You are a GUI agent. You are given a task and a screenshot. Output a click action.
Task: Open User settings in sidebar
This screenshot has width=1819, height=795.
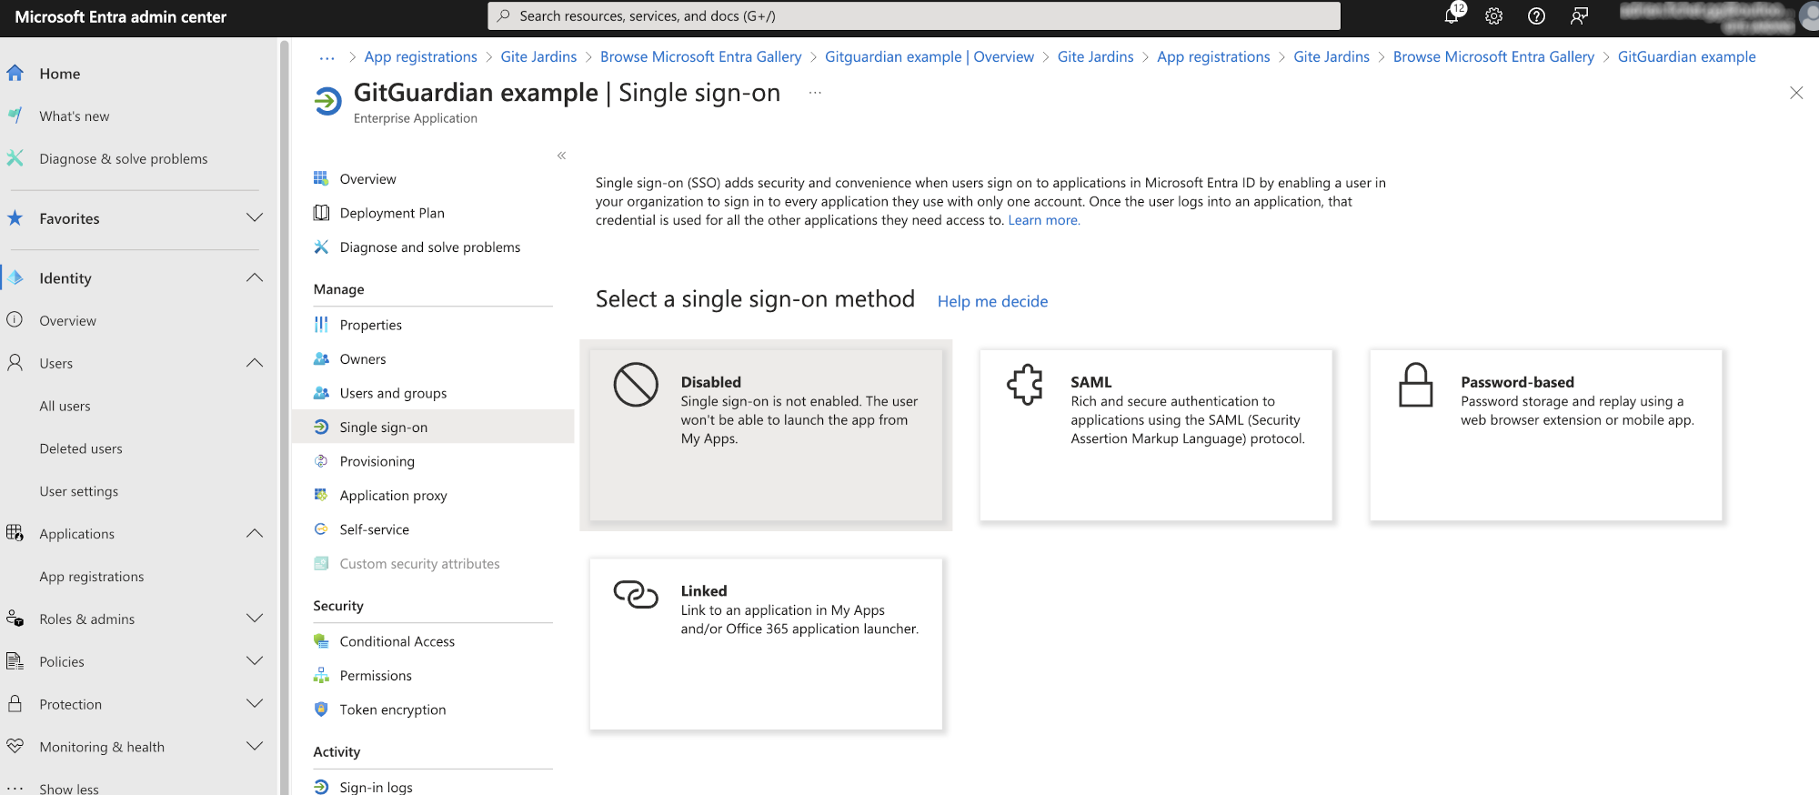[x=79, y=491]
